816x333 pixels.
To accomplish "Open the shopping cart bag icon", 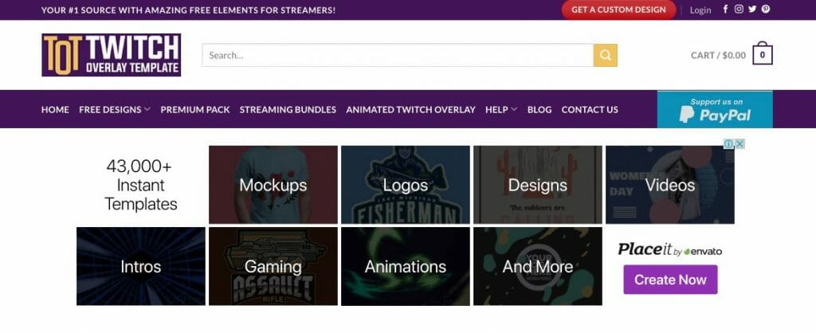I will [x=763, y=53].
